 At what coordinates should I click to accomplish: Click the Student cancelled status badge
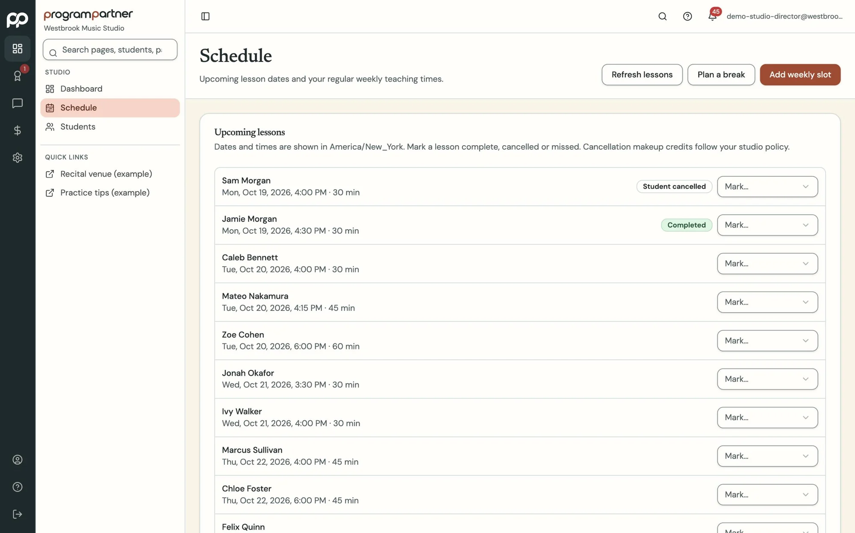point(674,187)
